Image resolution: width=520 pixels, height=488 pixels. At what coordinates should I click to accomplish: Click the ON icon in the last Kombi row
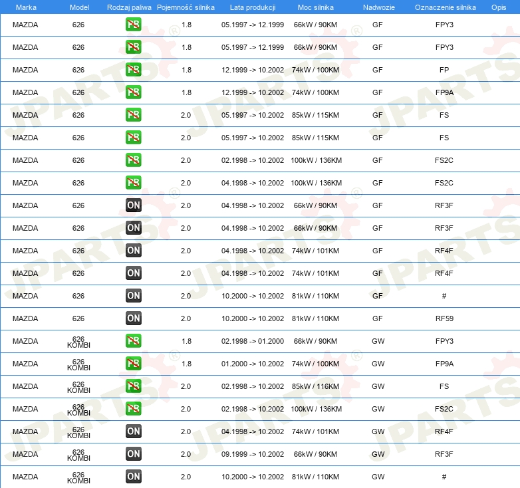click(x=134, y=477)
